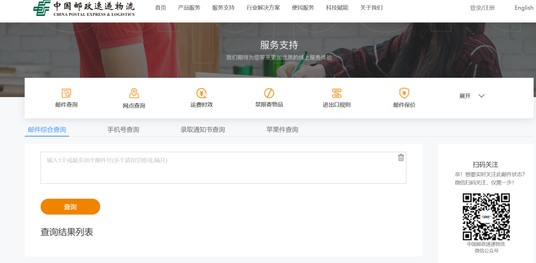Open the 服务支持 navigation menu
The height and width of the screenshot is (263, 536).
coord(223,8)
